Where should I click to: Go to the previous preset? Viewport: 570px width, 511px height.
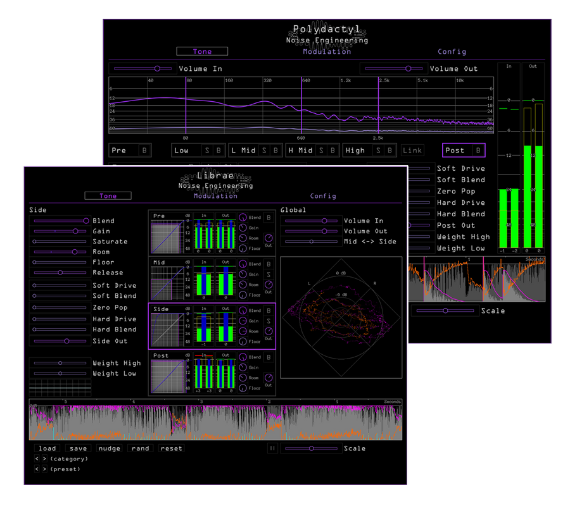tap(37, 469)
